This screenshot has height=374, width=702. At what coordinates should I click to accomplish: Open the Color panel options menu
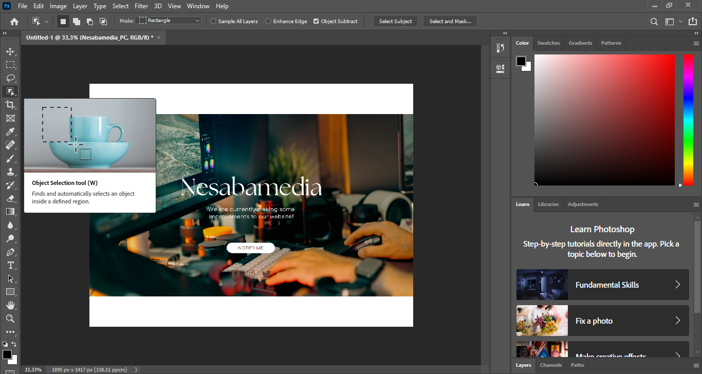[x=696, y=43]
